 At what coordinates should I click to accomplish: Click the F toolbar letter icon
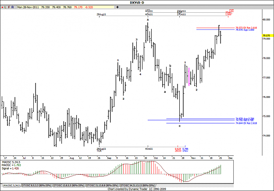(x=9, y=7)
